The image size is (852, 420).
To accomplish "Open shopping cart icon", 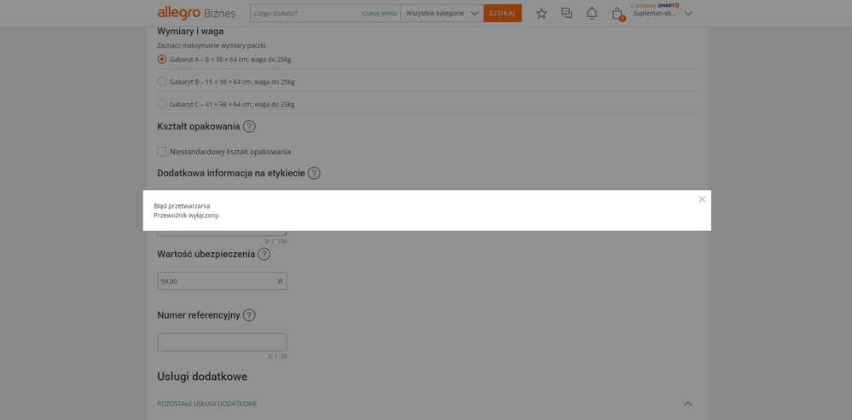I will pyautogui.click(x=617, y=14).
